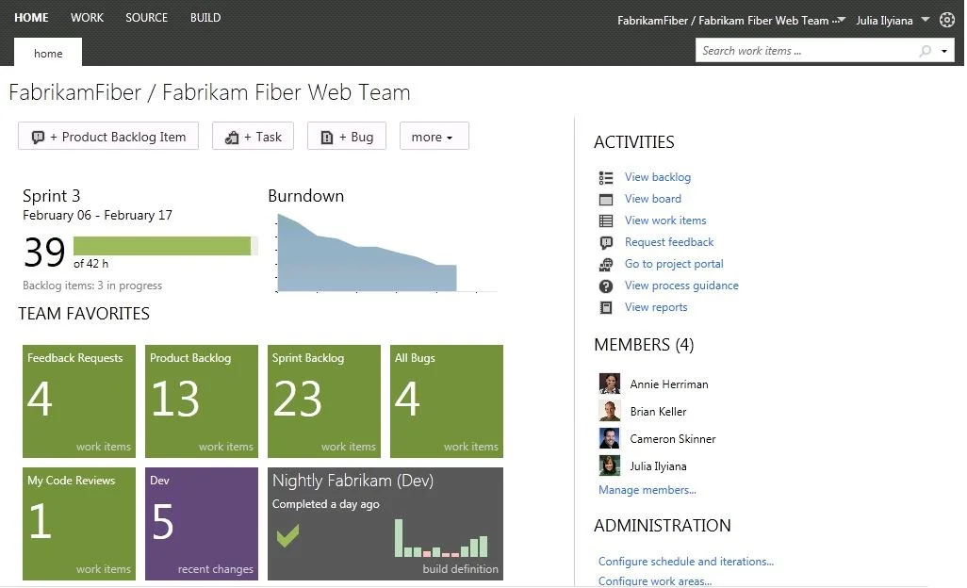This screenshot has width=967, height=588.
Task: Click the process guidance question mark icon
Action: 606,286
